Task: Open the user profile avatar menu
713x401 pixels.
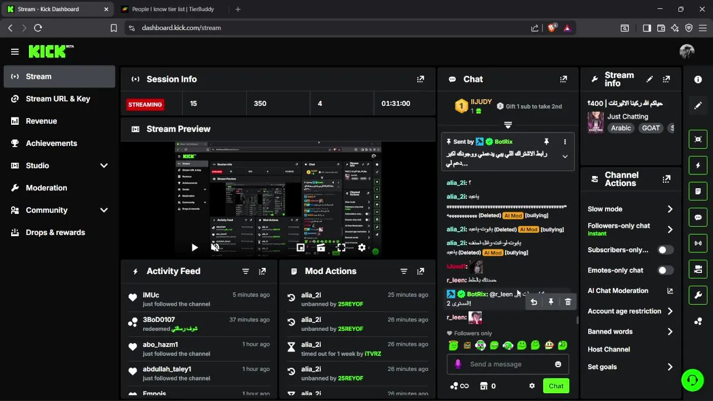Action: click(x=687, y=52)
